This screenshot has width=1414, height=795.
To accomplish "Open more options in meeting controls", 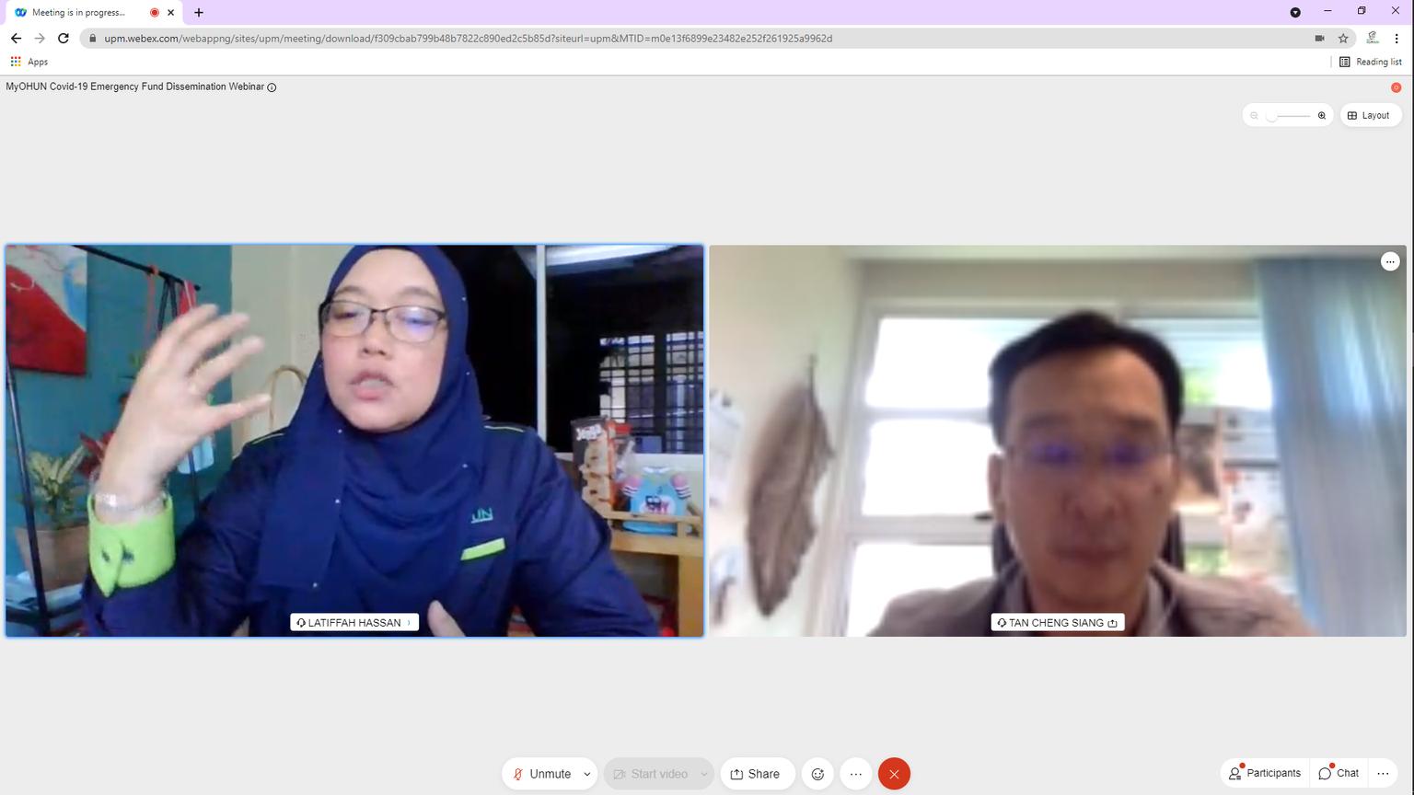I will [856, 774].
